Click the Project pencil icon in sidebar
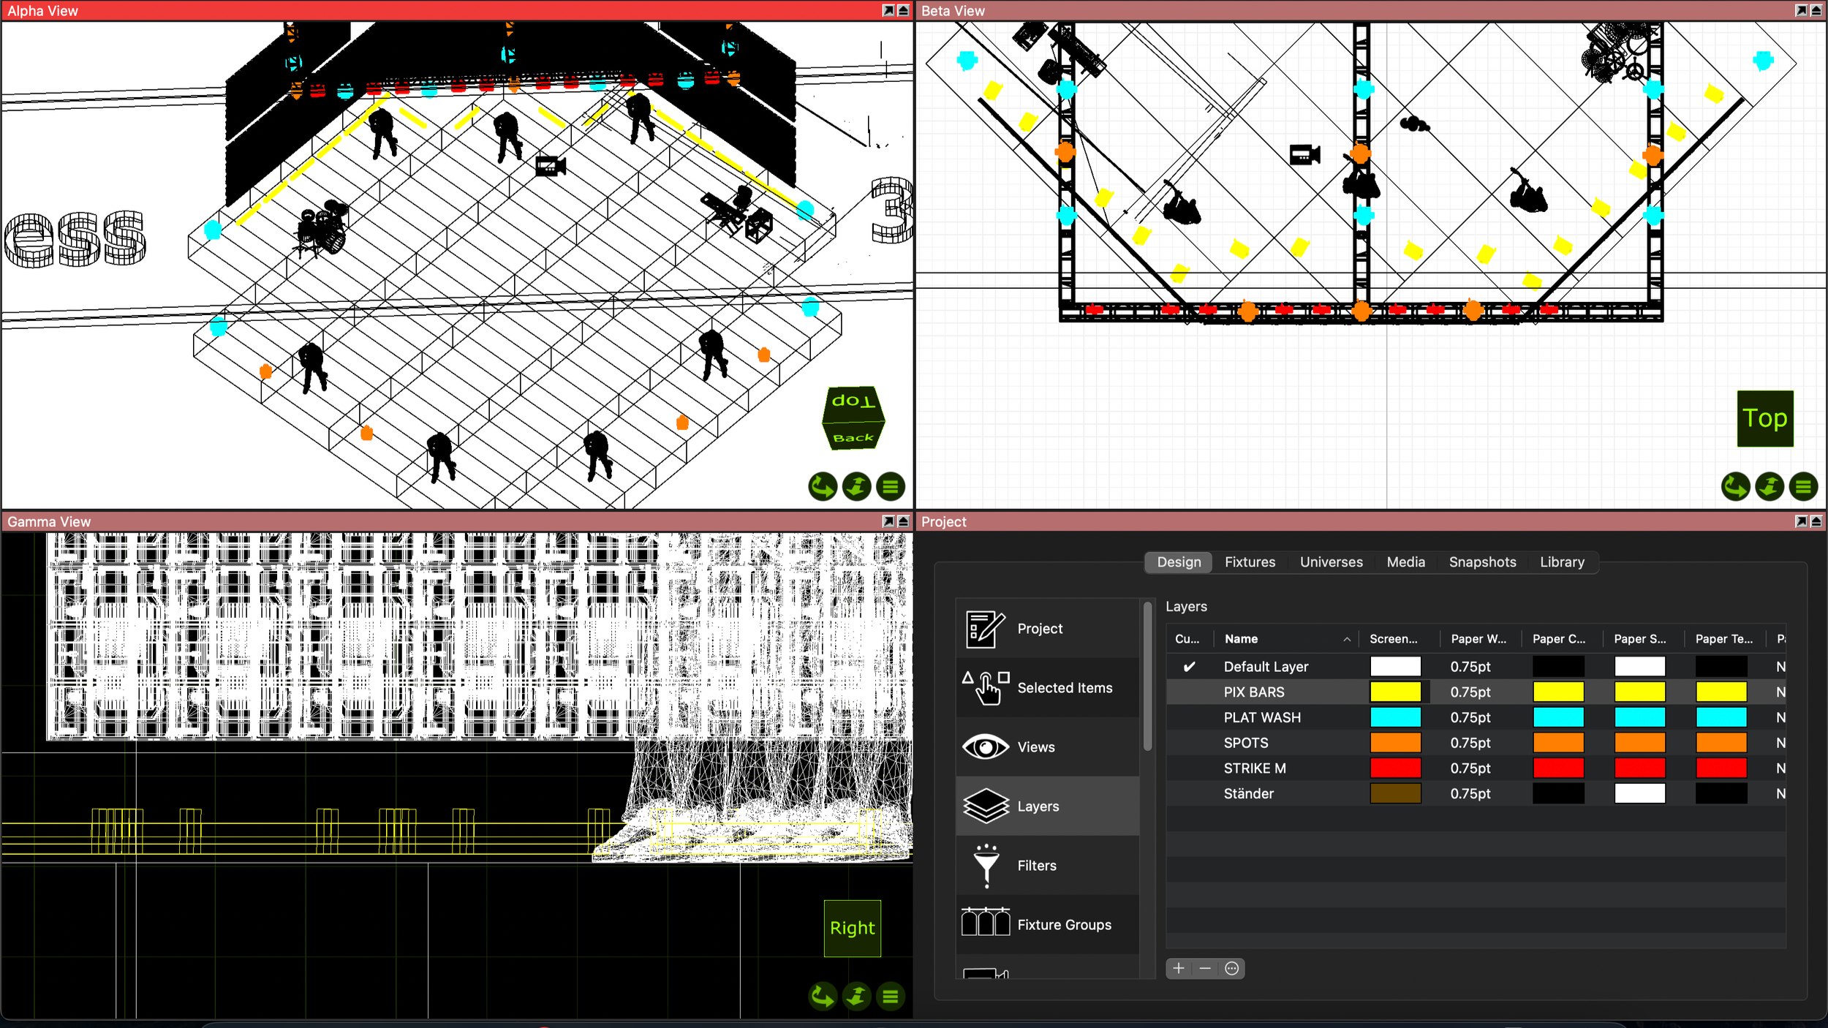This screenshot has width=1828, height=1028. coord(984,628)
